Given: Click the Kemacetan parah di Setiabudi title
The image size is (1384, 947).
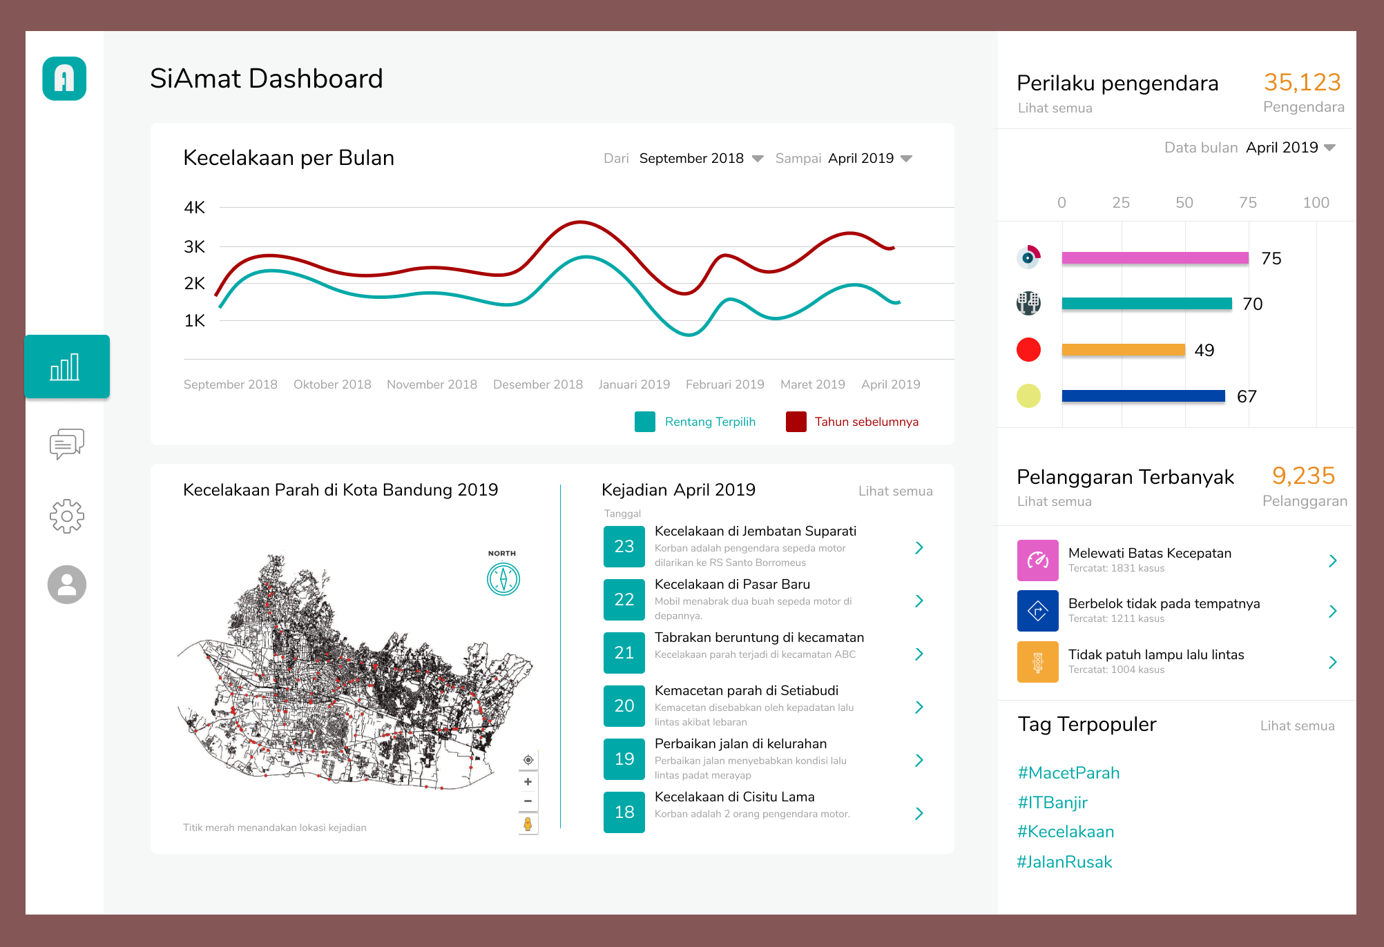Looking at the screenshot, I should tap(746, 690).
